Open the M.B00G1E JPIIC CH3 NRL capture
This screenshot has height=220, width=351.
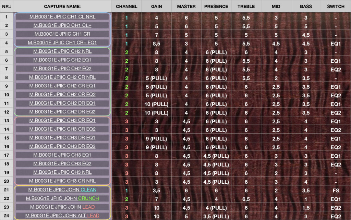click(x=62, y=172)
